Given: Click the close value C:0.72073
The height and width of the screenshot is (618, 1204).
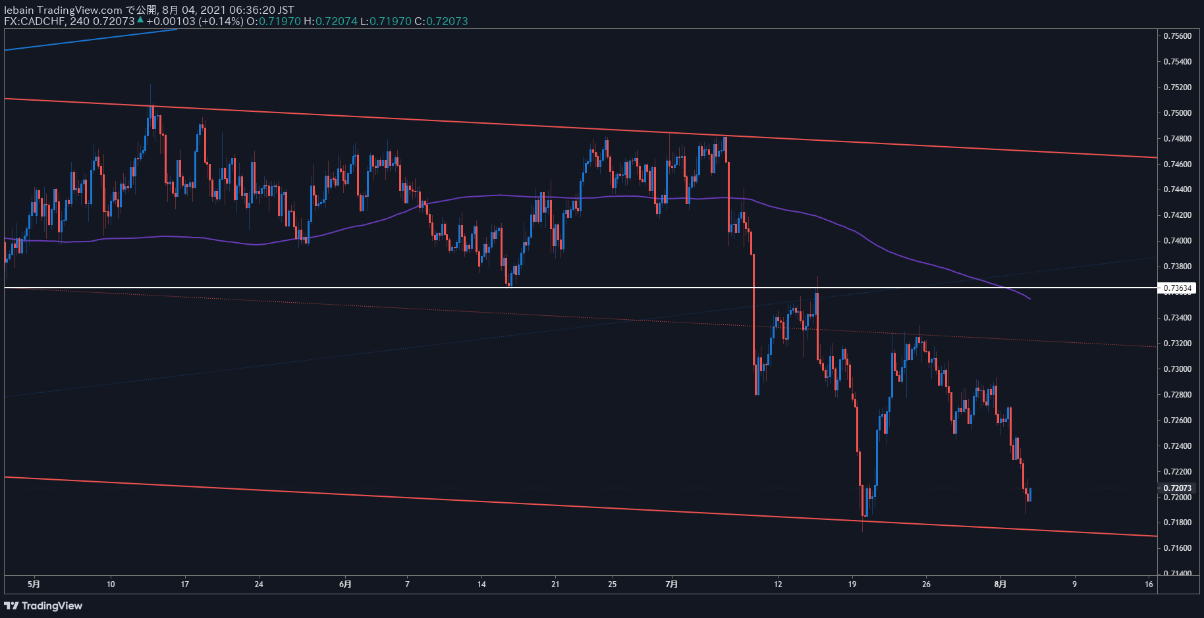Looking at the screenshot, I should (441, 21).
